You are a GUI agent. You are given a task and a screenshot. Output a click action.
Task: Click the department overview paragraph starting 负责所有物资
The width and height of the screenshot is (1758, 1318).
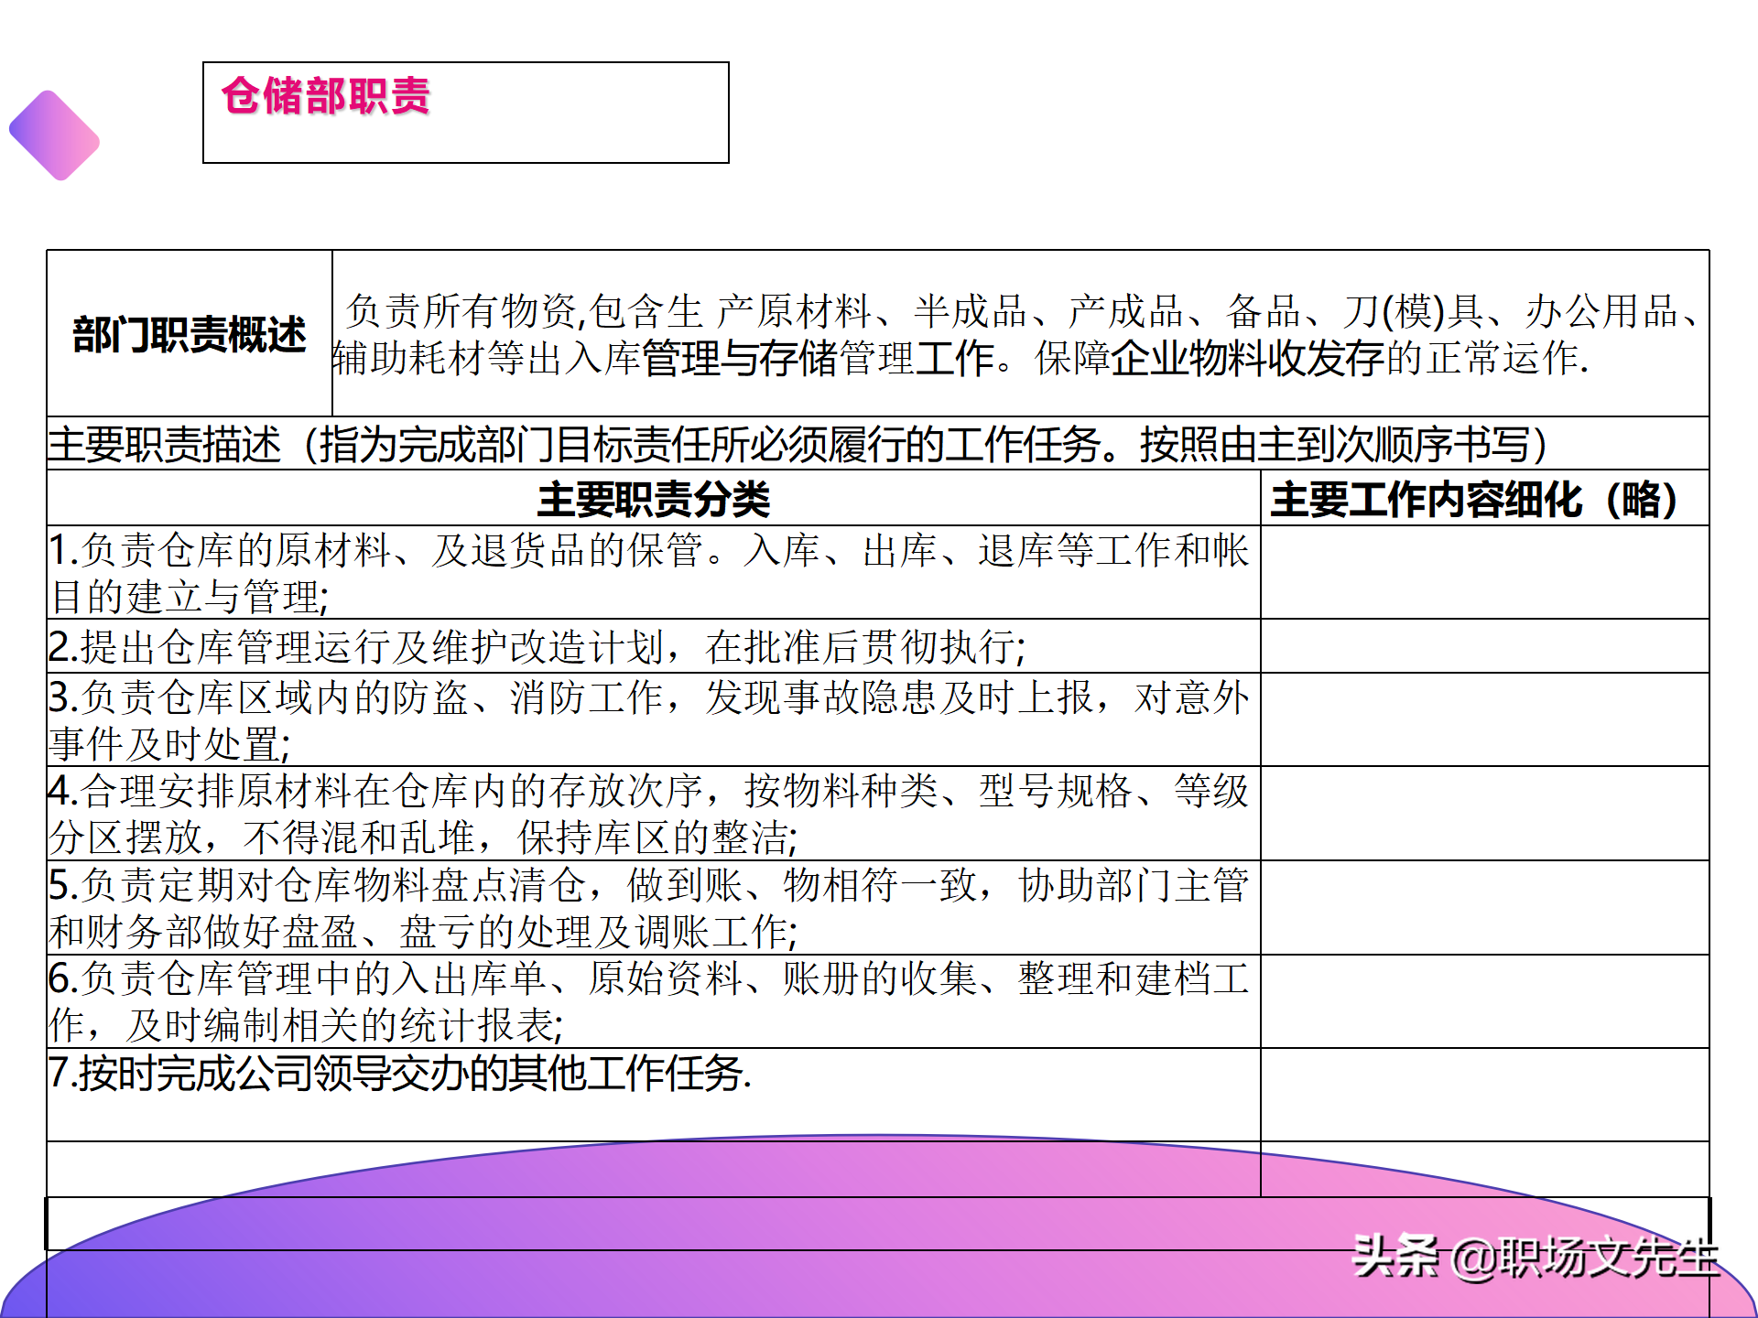1020,334
